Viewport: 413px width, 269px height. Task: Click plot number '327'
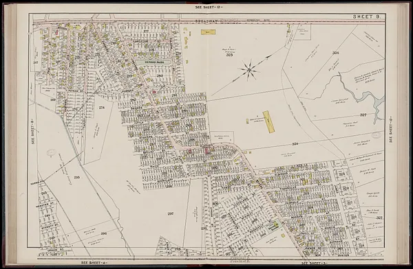[363, 115]
